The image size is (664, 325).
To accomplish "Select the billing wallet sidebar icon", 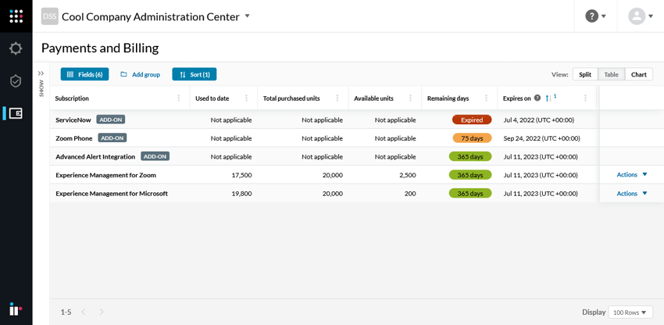I will (16, 113).
